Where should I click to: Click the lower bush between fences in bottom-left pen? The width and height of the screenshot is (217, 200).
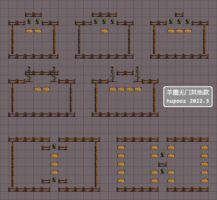tap(54, 179)
